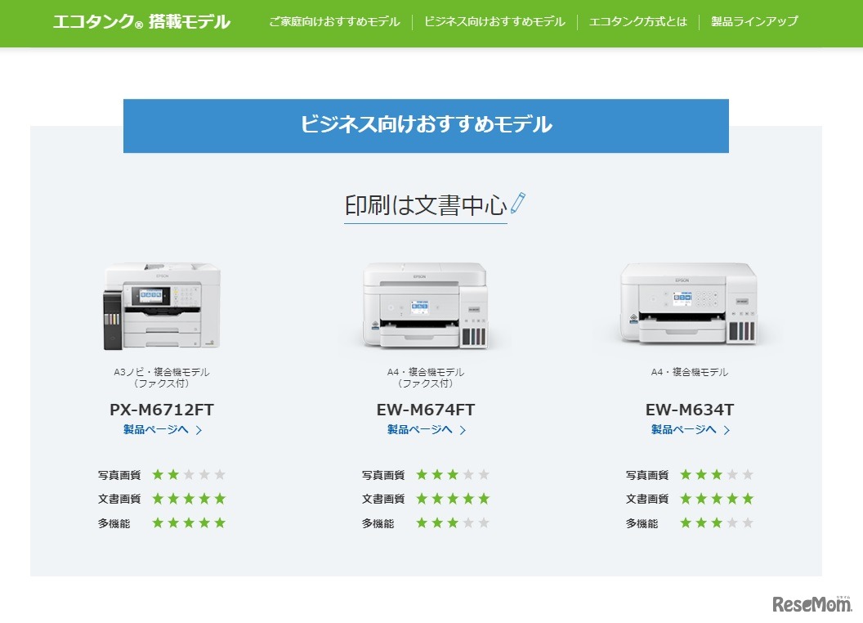Click 多機能 star rating for PX-M6712FT
This screenshot has width=863, height=623.
pos(189,522)
